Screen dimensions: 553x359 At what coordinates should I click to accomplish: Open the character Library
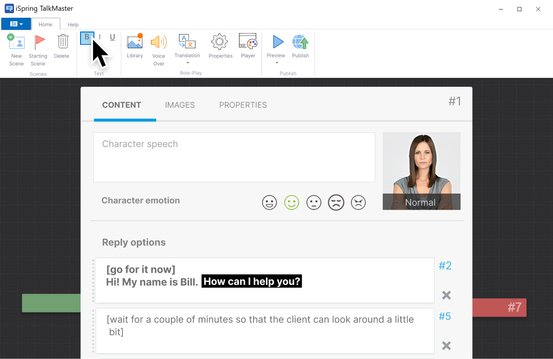135,46
